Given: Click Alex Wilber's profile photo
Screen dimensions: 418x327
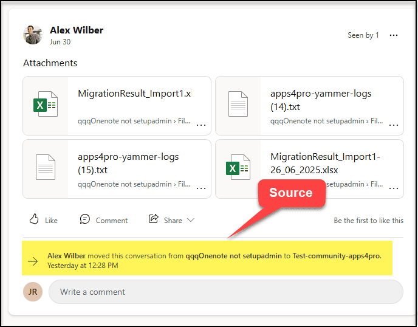Looking at the screenshot, I should [33, 35].
